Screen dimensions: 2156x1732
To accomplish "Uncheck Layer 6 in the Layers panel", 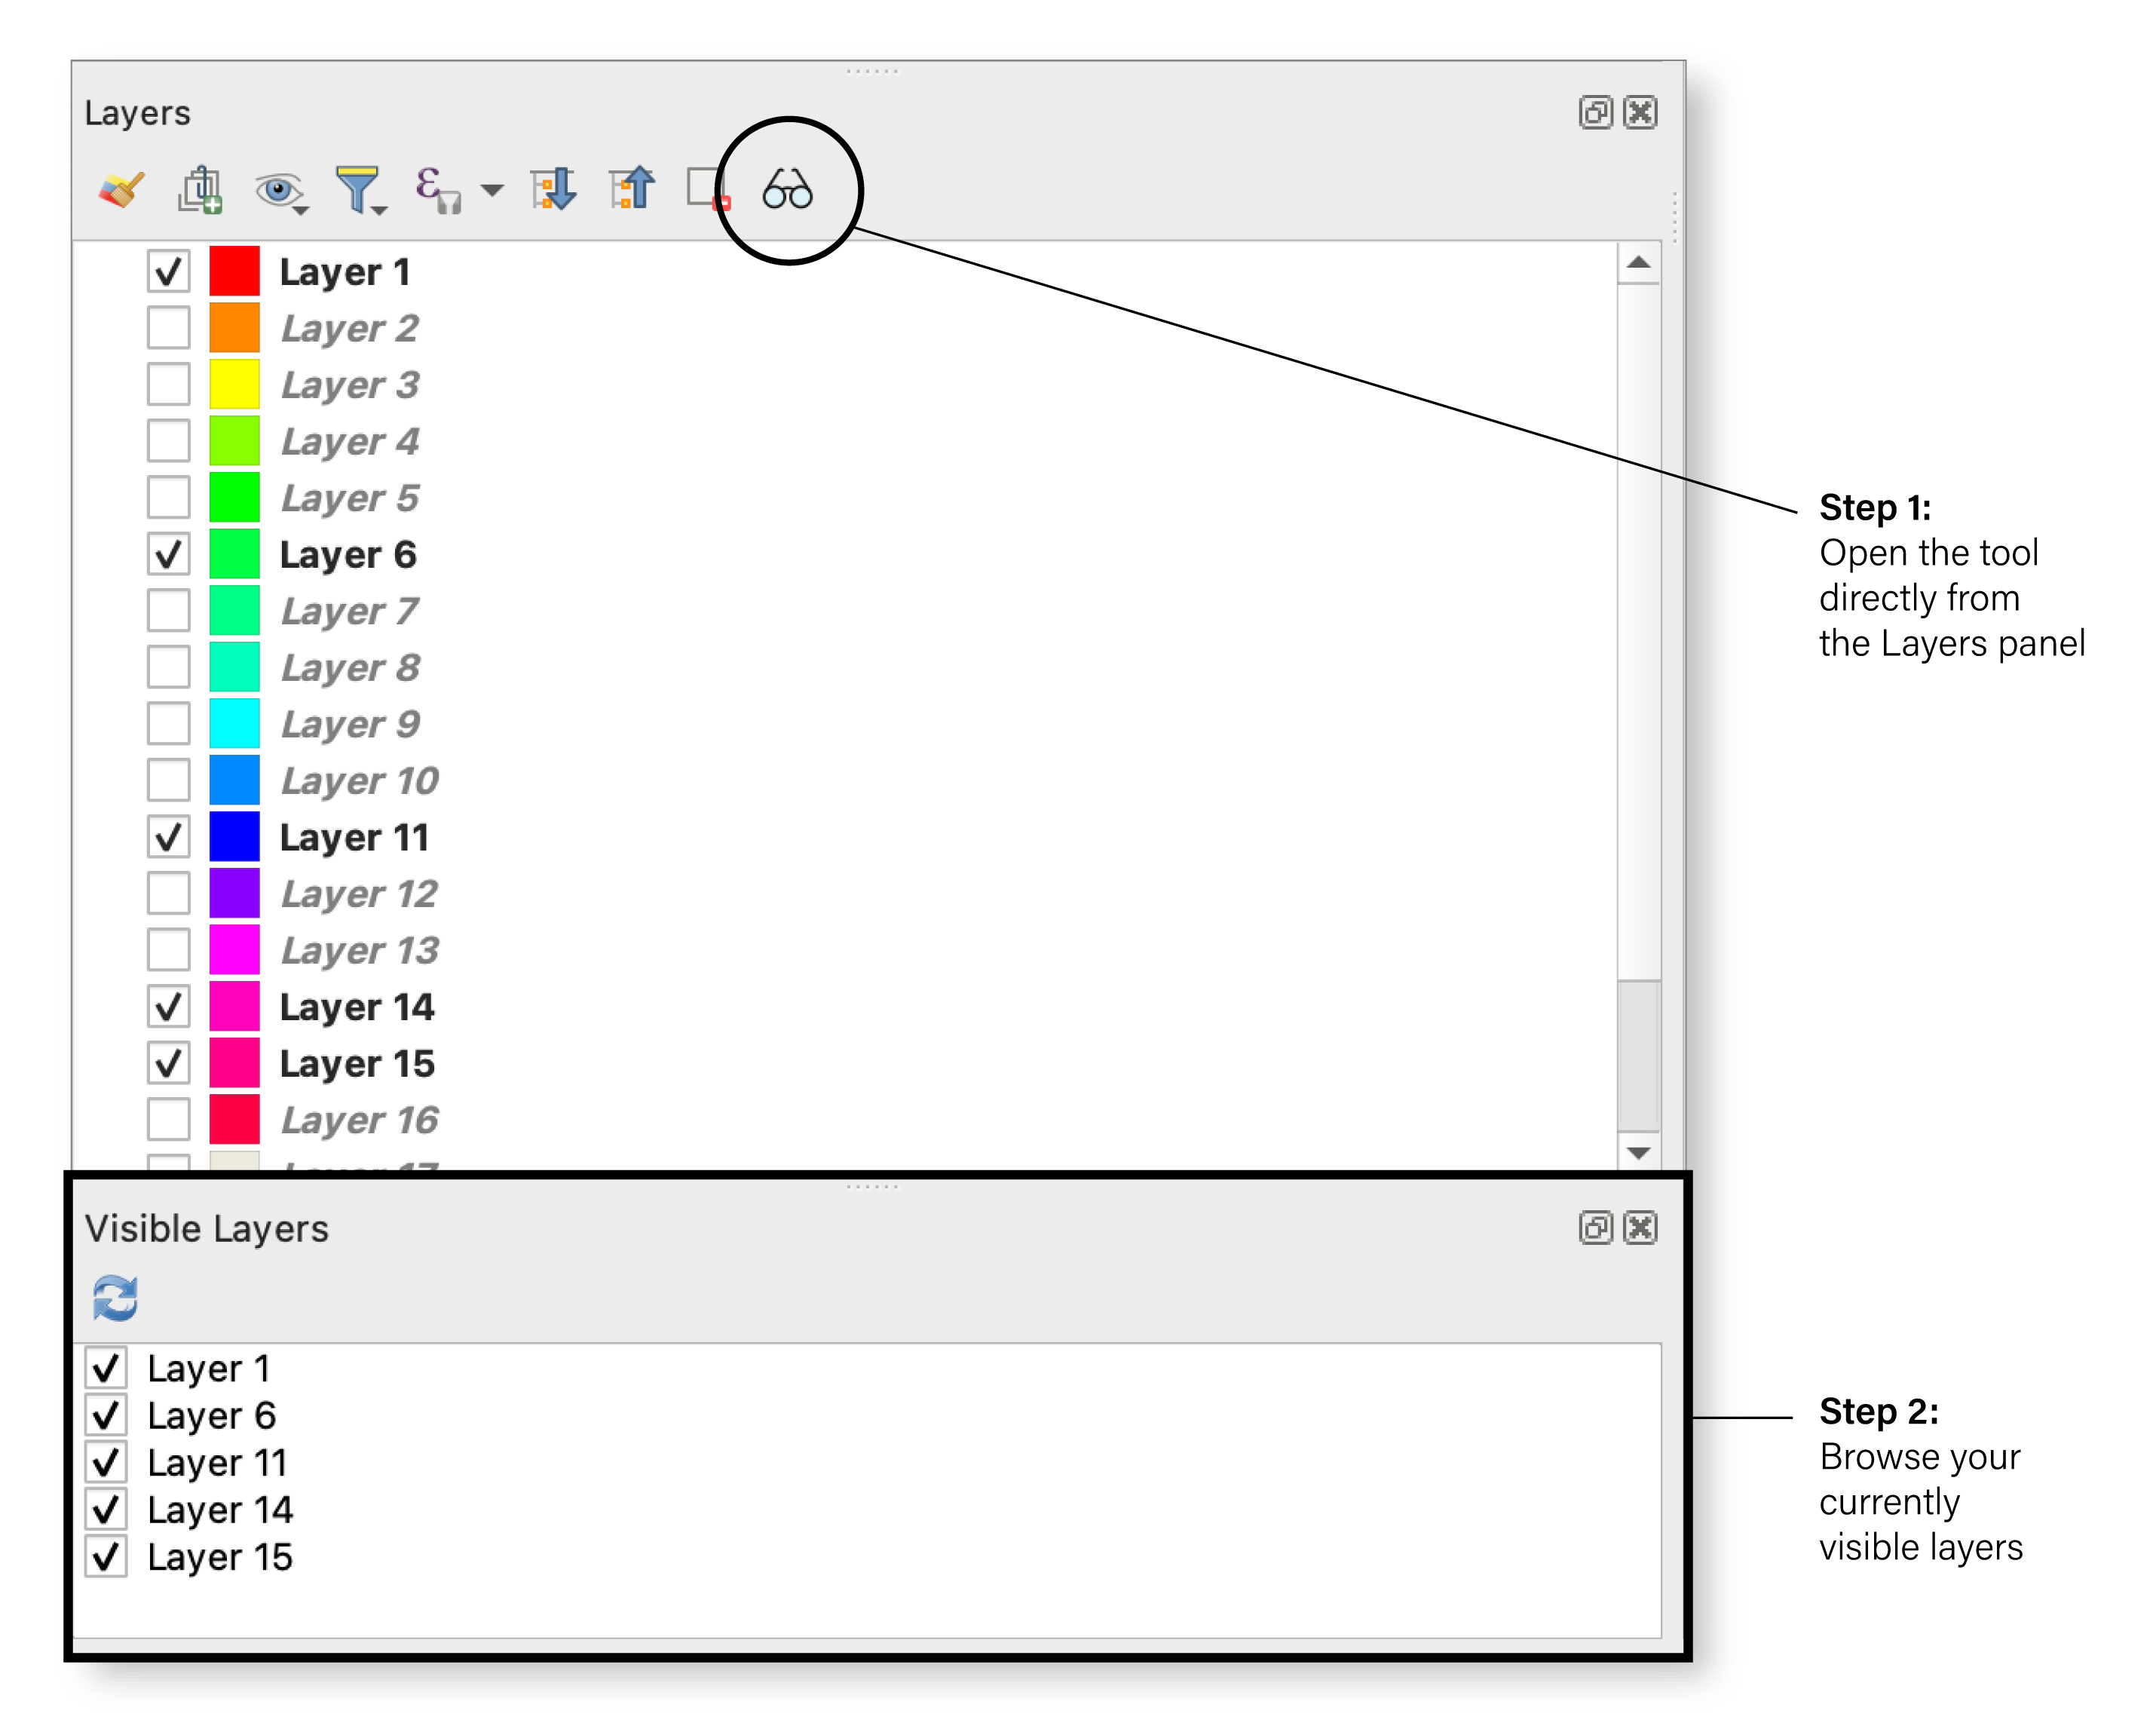I will tap(168, 553).
